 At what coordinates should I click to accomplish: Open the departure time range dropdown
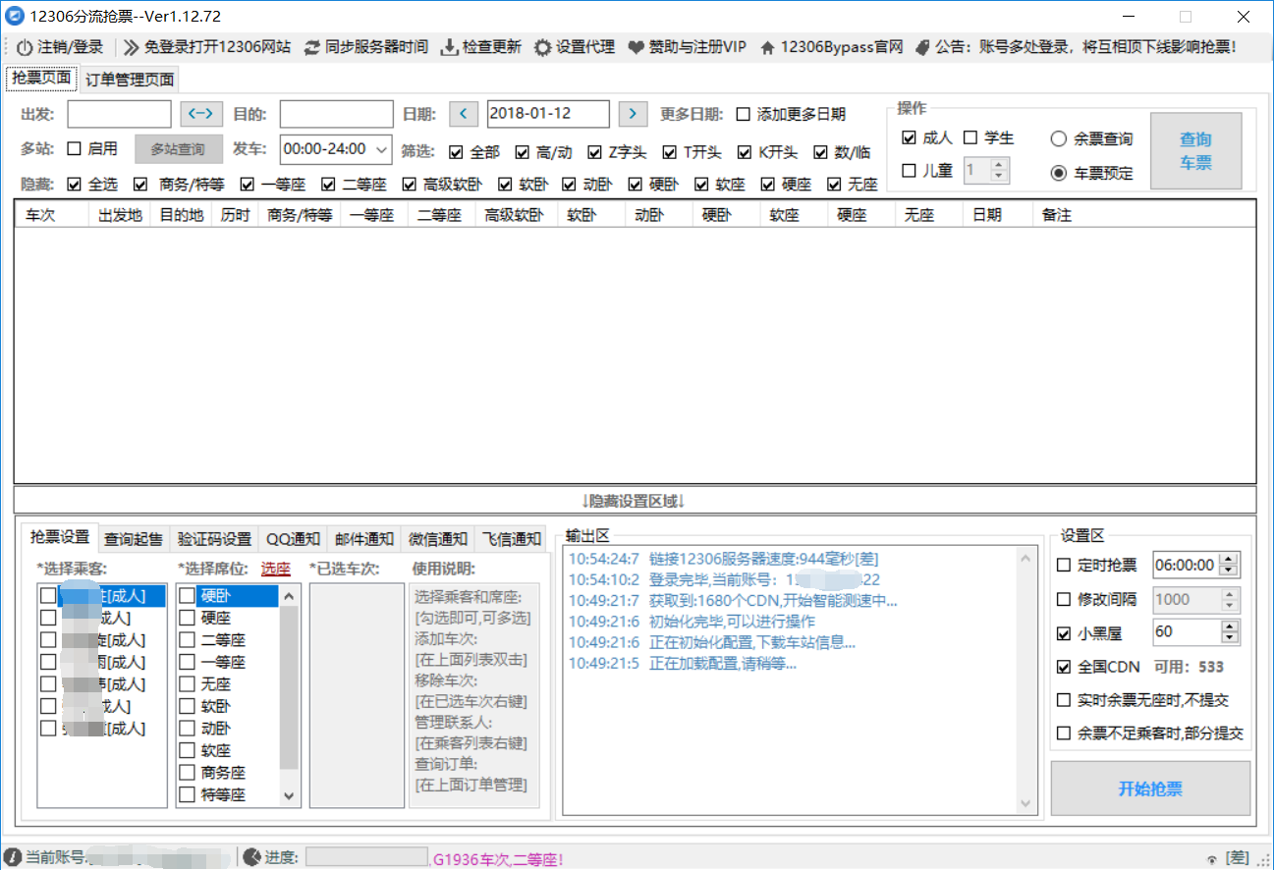(382, 149)
